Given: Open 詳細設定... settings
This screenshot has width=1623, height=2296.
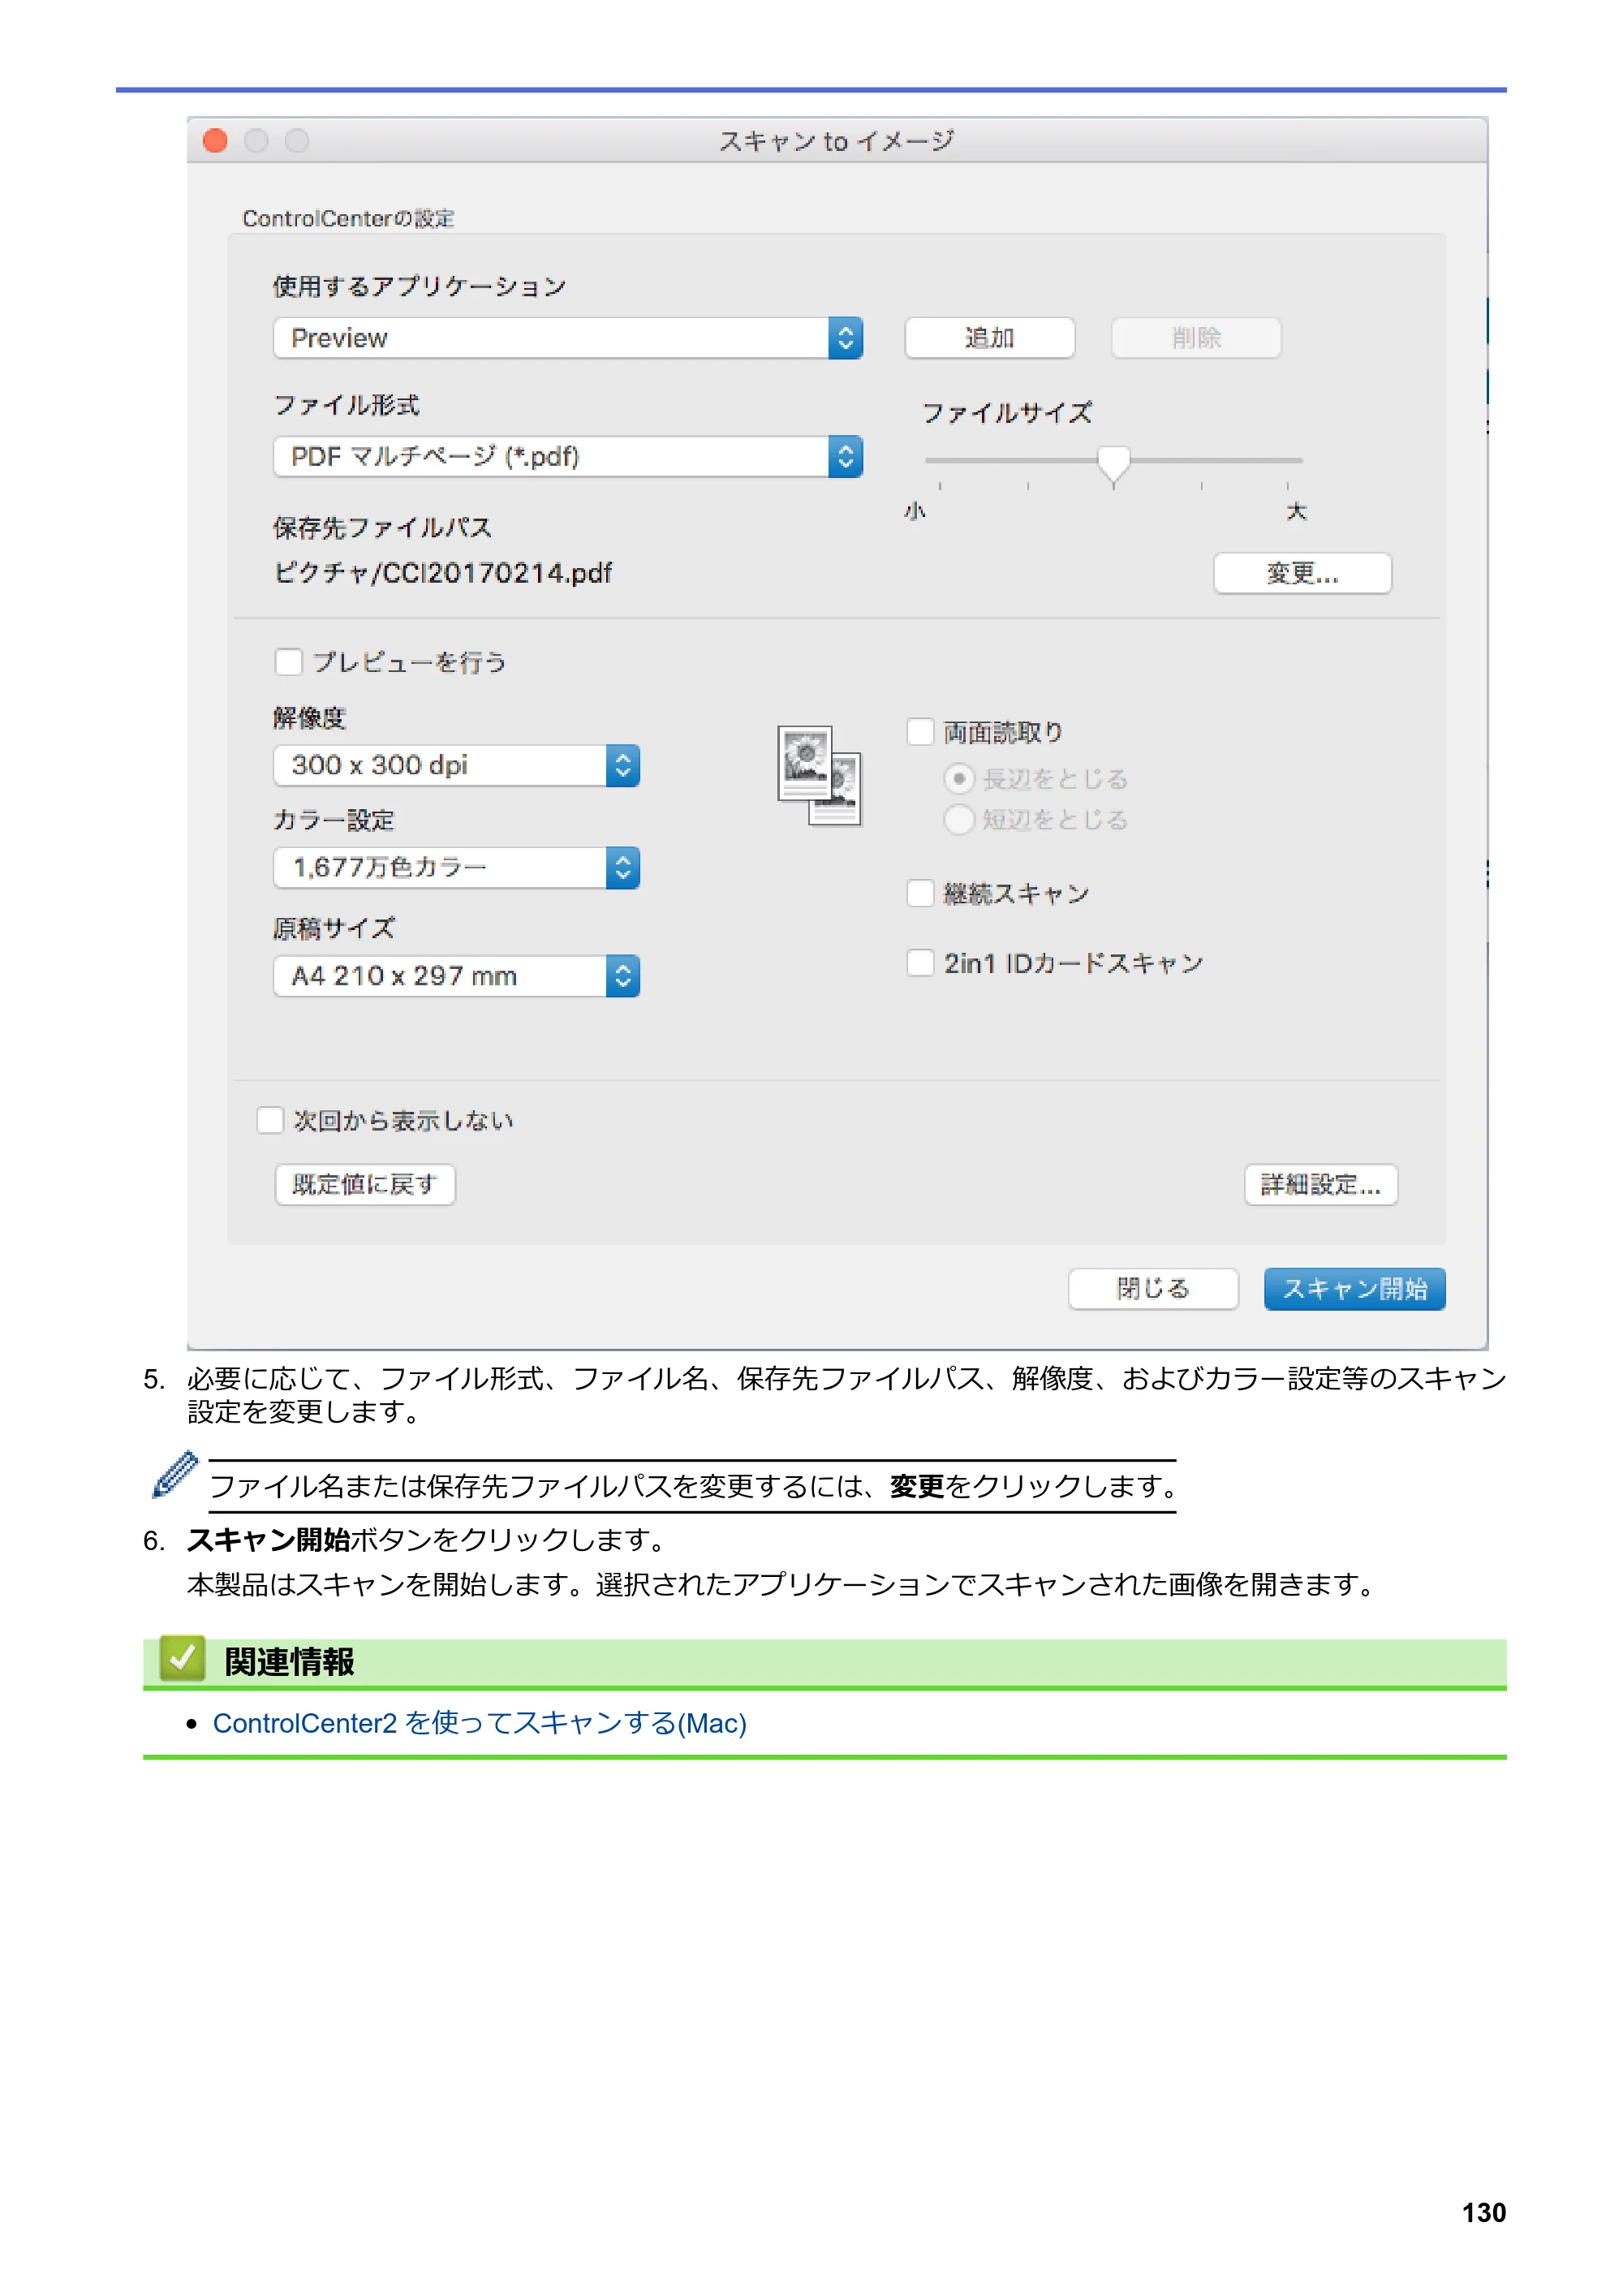Looking at the screenshot, I should click(x=1320, y=1184).
